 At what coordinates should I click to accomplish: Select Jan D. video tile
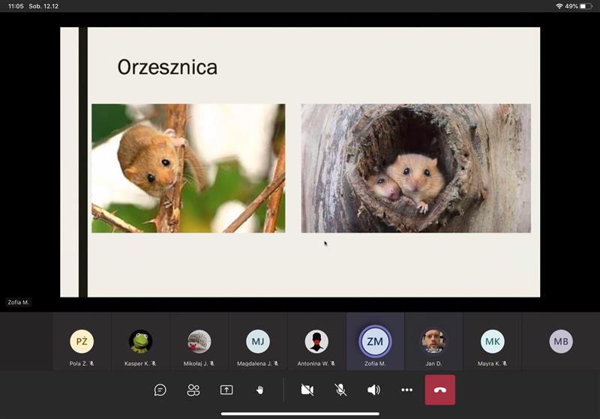[433, 342]
